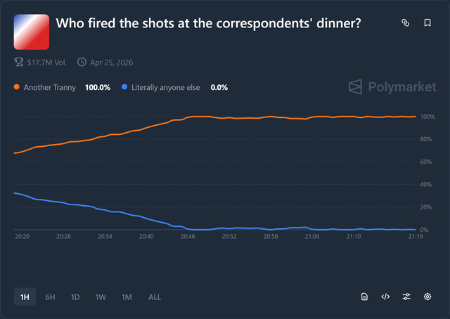Screen dimensions: 450x319
Task: Open the document icon below the chart
Action: [x=364, y=297]
